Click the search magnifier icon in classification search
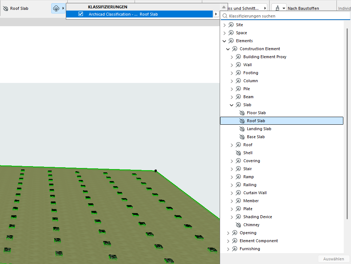The width and height of the screenshot is (351, 264). point(225,16)
